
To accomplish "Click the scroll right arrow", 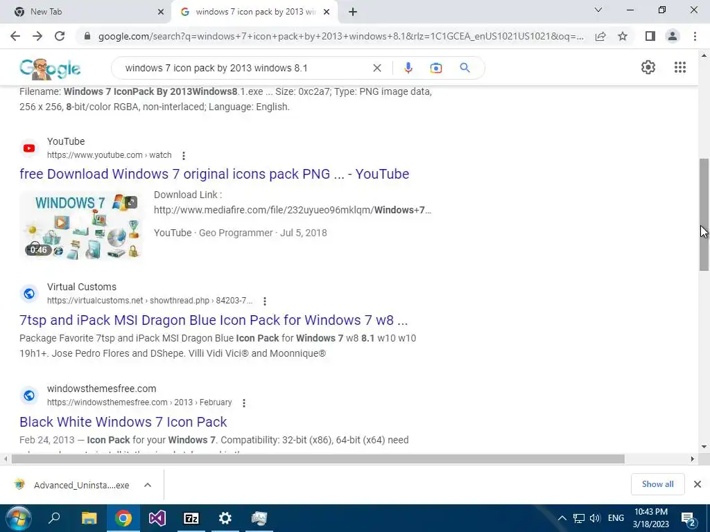I will click(x=693, y=459).
